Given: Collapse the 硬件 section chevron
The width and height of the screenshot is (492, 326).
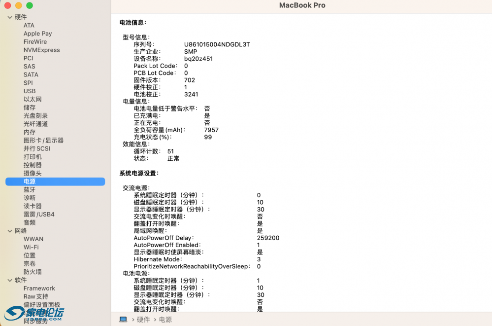Looking at the screenshot, I should click(x=10, y=17).
